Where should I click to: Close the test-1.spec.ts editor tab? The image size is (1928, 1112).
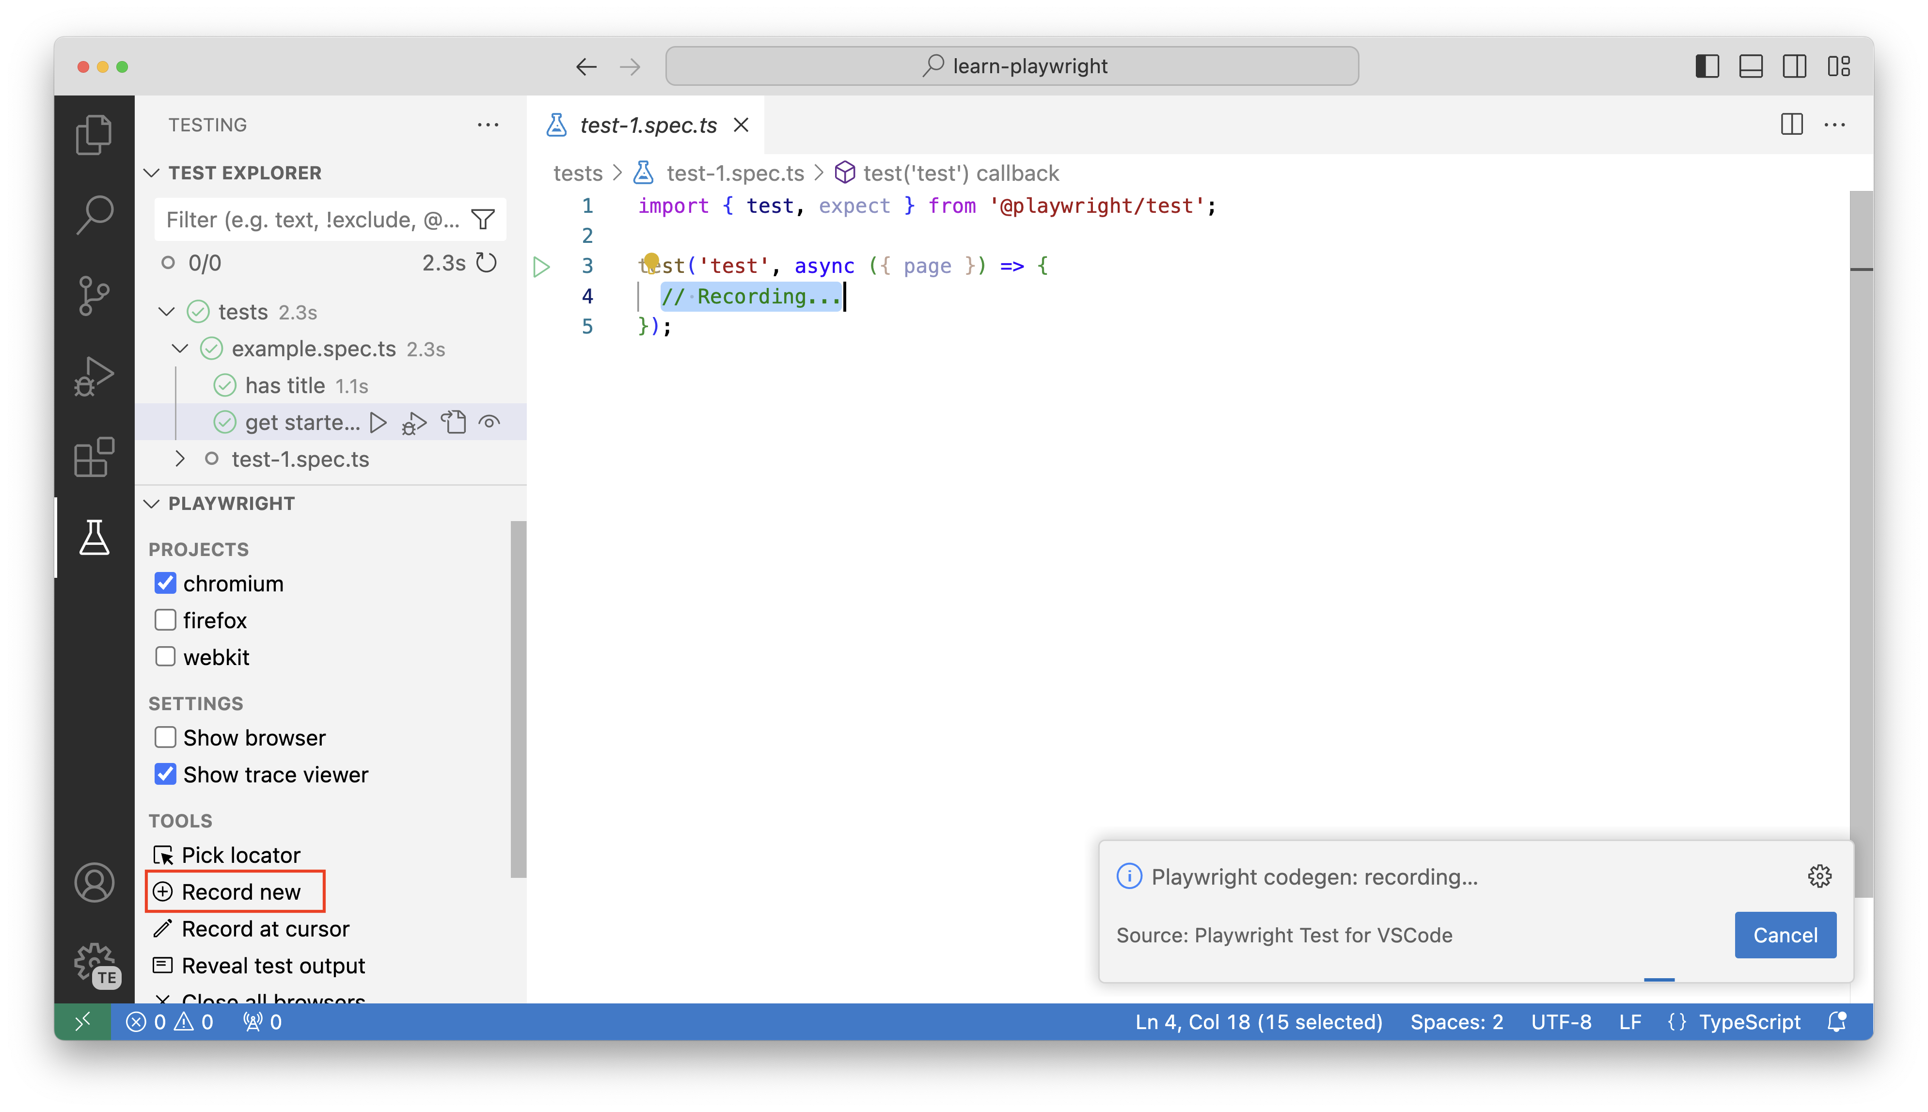[742, 125]
